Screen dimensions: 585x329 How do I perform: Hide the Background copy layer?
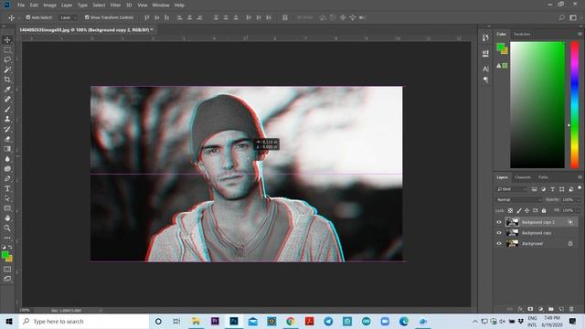(499, 233)
